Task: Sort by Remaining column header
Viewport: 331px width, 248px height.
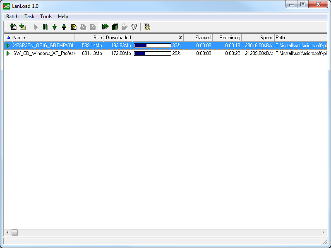Action: coord(227,38)
